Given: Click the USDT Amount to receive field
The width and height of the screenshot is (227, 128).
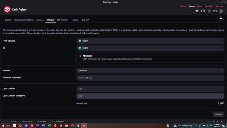Looking at the screenshot, I should click(150, 96).
